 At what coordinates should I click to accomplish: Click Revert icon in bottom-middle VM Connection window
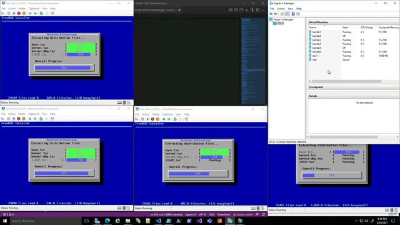coord(180,119)
